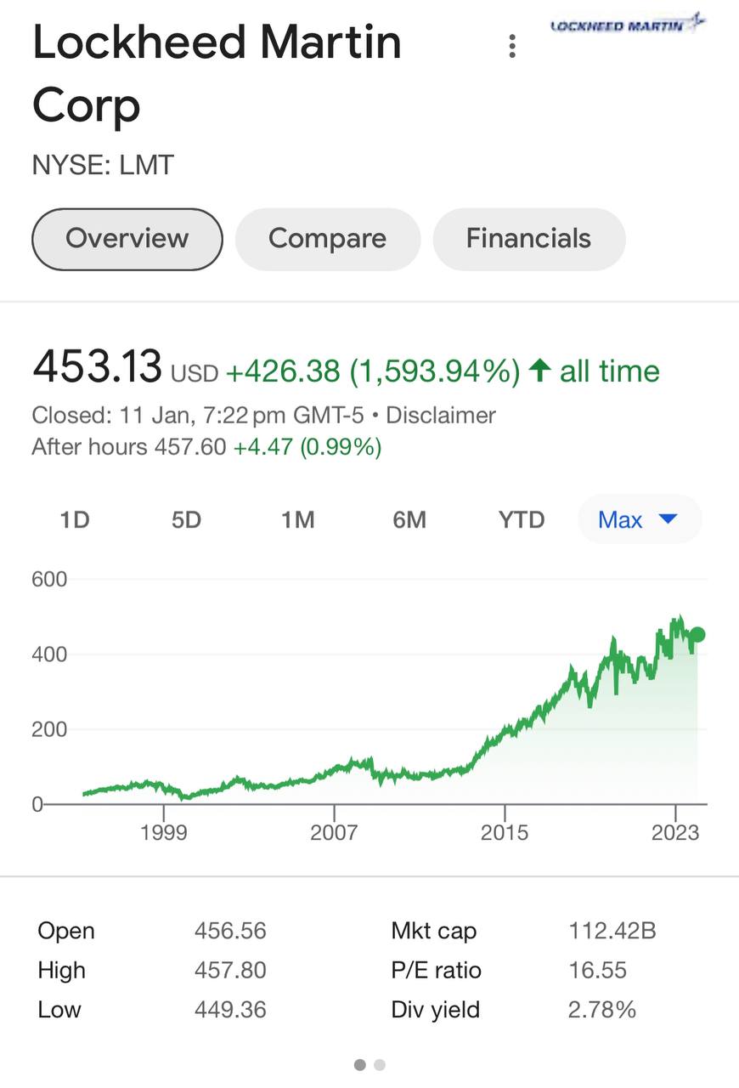The width and height of the screenshot is (739, 1088).
Task: Select the YTD time range
Action: click(522, 519)
